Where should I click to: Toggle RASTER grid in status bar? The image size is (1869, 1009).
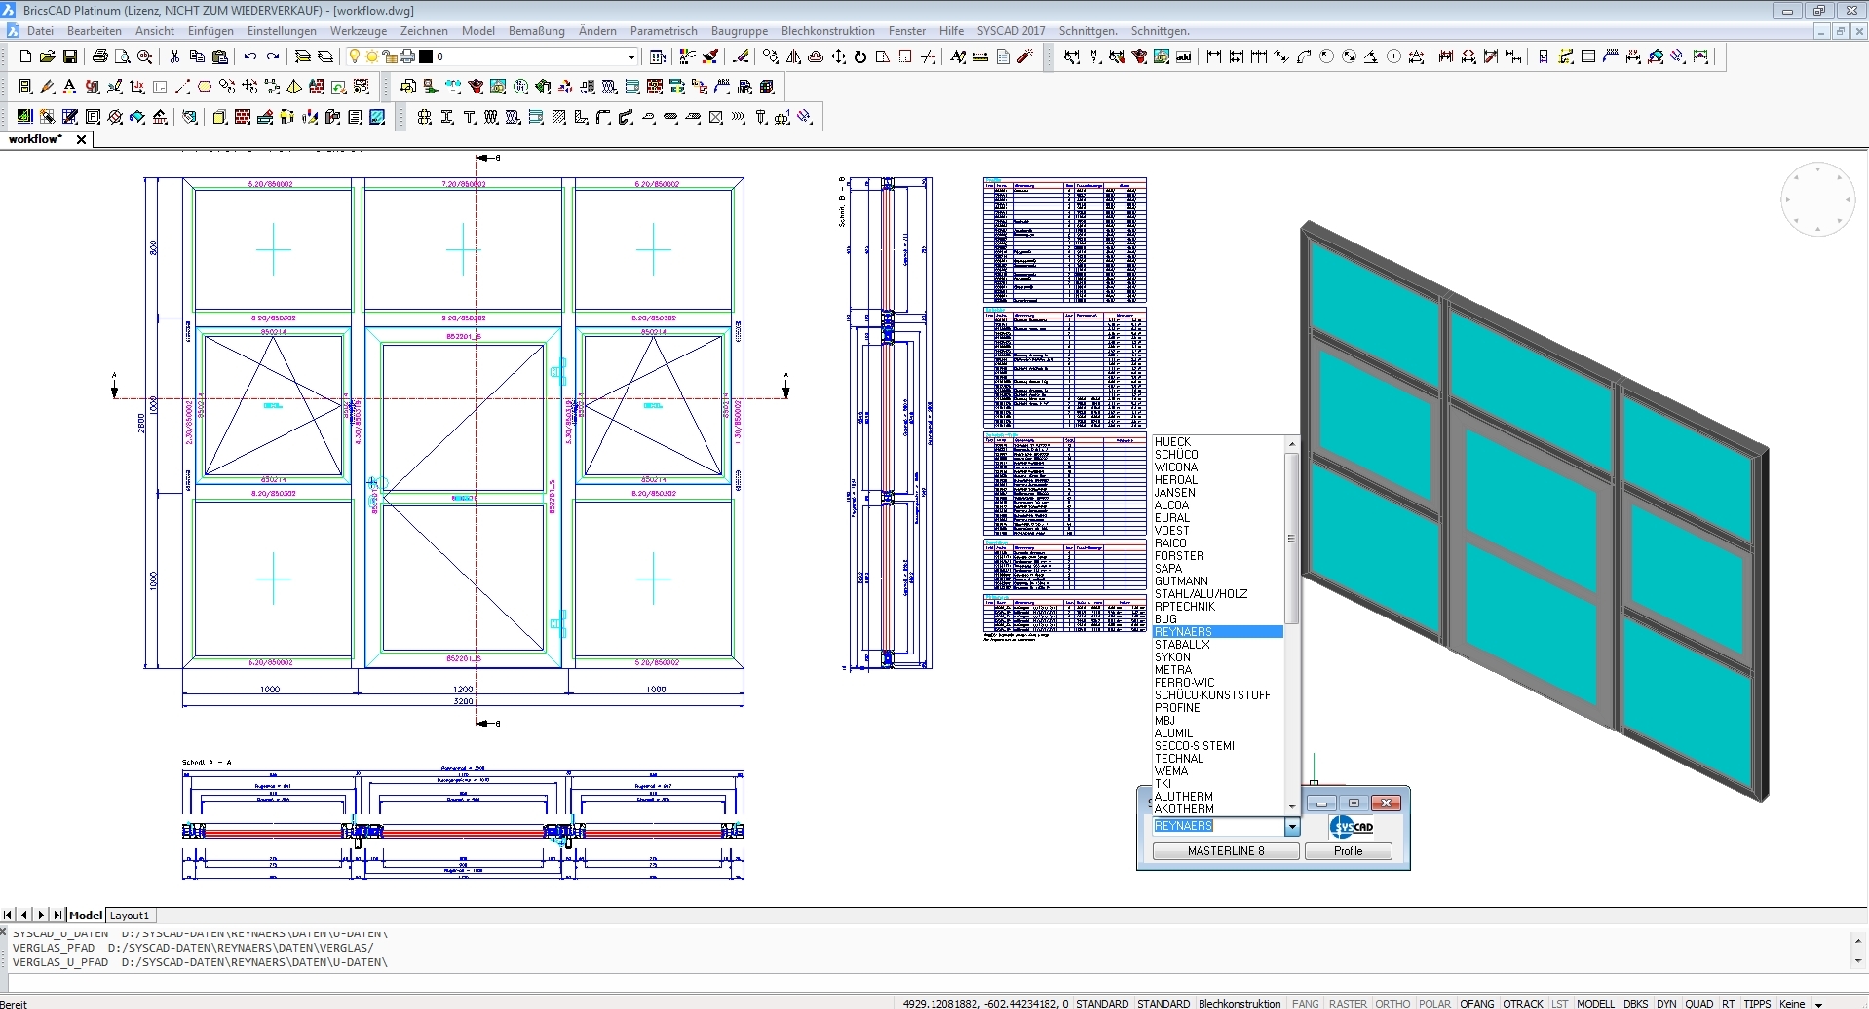[x=1348, y=1003]
